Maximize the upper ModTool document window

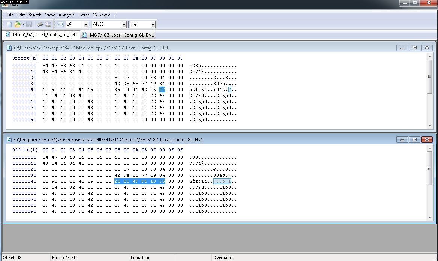point(414,48)
